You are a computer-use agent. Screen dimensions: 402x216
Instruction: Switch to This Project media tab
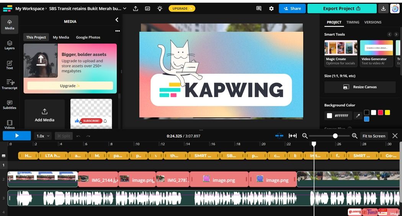coord(36,37)
